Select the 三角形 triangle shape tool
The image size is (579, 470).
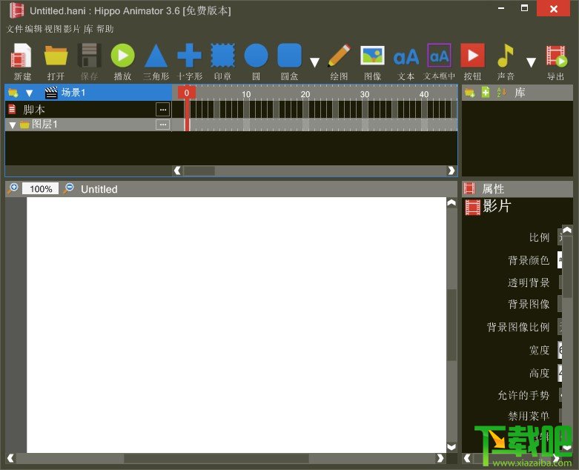[156, 62]
